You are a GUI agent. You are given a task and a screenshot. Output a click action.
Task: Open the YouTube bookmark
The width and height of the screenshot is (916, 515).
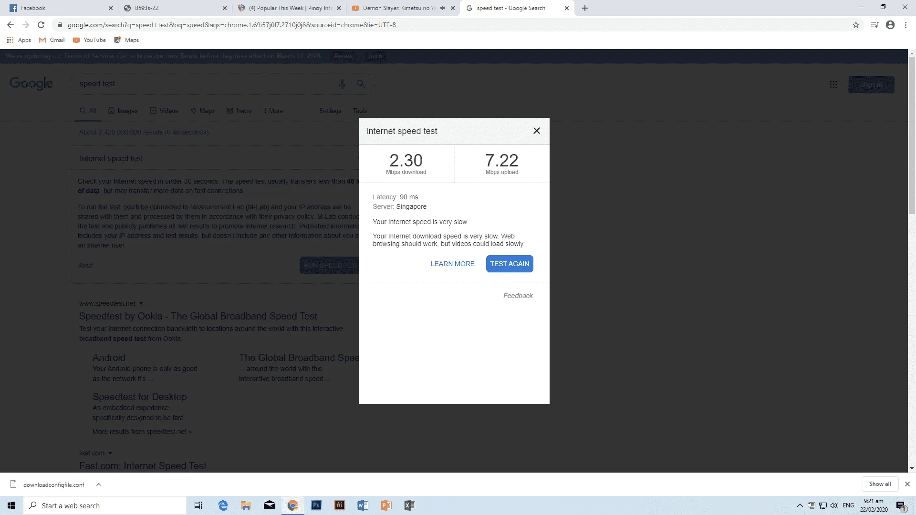89,40
